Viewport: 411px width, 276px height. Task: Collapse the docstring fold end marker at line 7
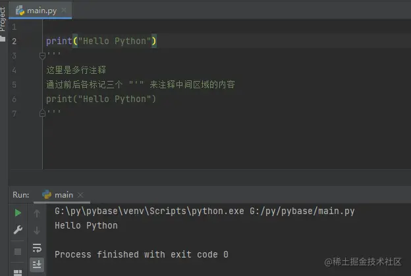click(42, 113)
